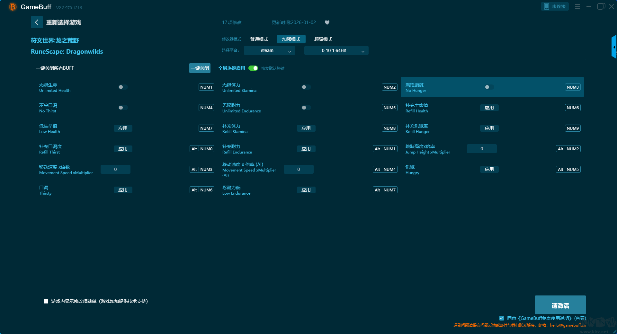Screen dimensions: 617x334
Task: Click the 恢复默认热键 link
Action: pos(273,68)
